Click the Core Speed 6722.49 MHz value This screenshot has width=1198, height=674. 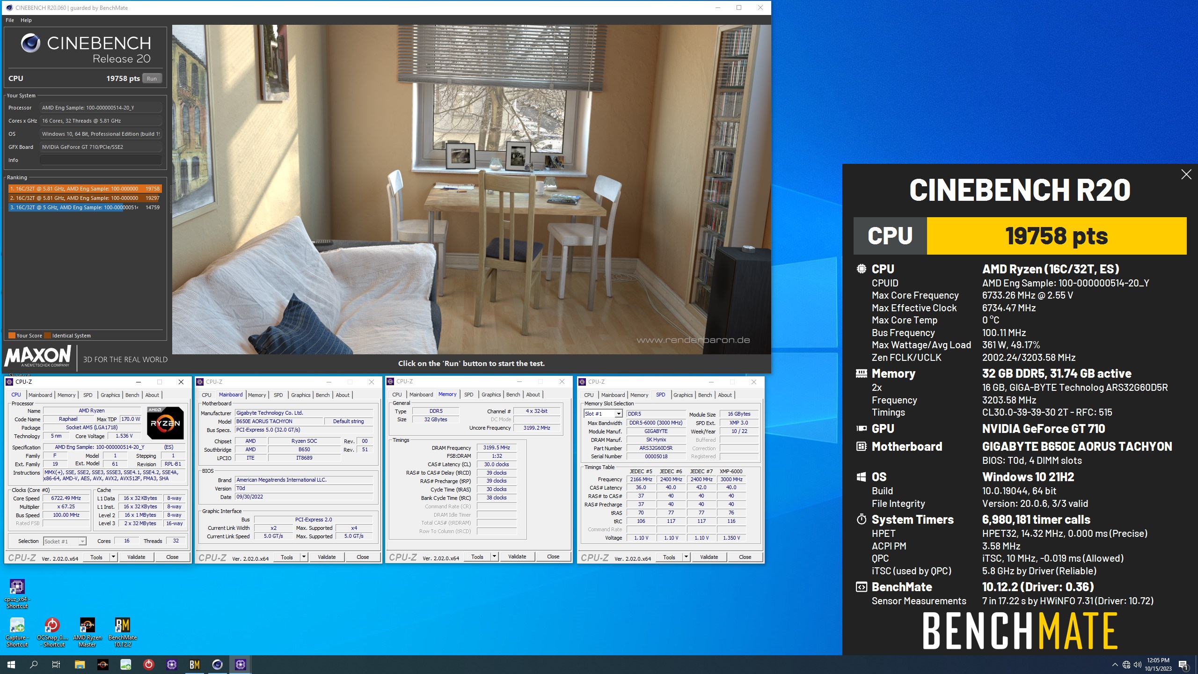coord(66,498)
